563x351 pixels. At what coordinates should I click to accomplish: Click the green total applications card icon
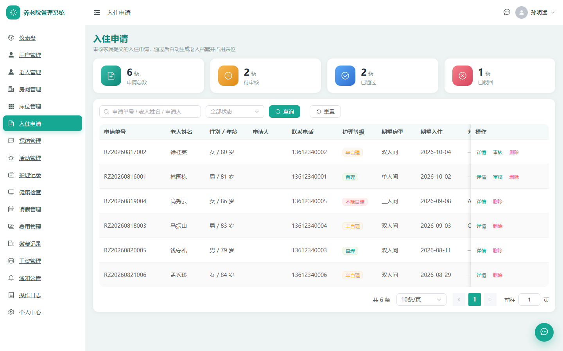click(x=111, y=76)
